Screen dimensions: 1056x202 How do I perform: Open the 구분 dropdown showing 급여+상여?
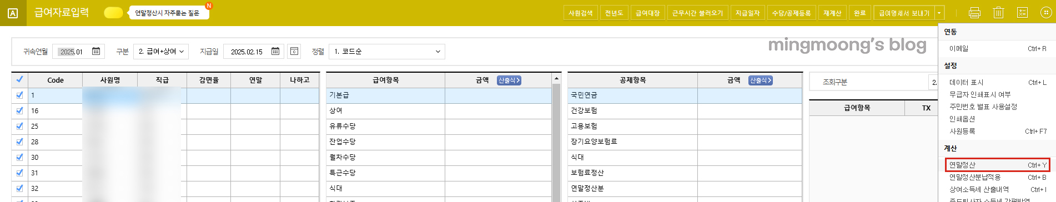(x=161, y=52)
